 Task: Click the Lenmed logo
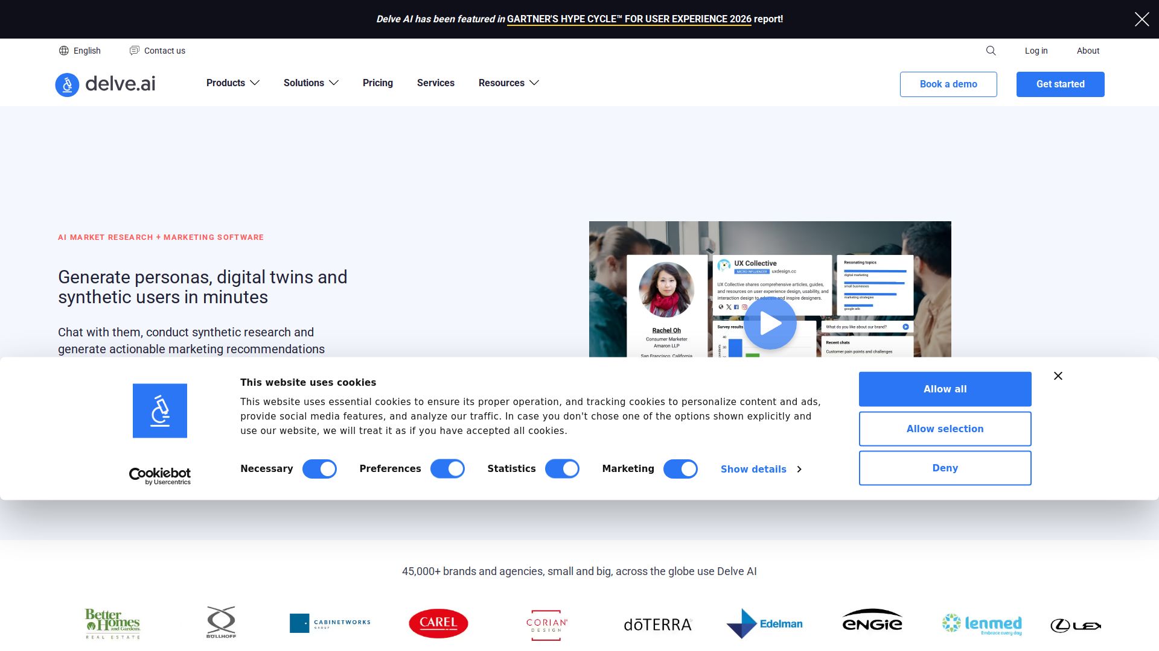[x=982, y=624]
